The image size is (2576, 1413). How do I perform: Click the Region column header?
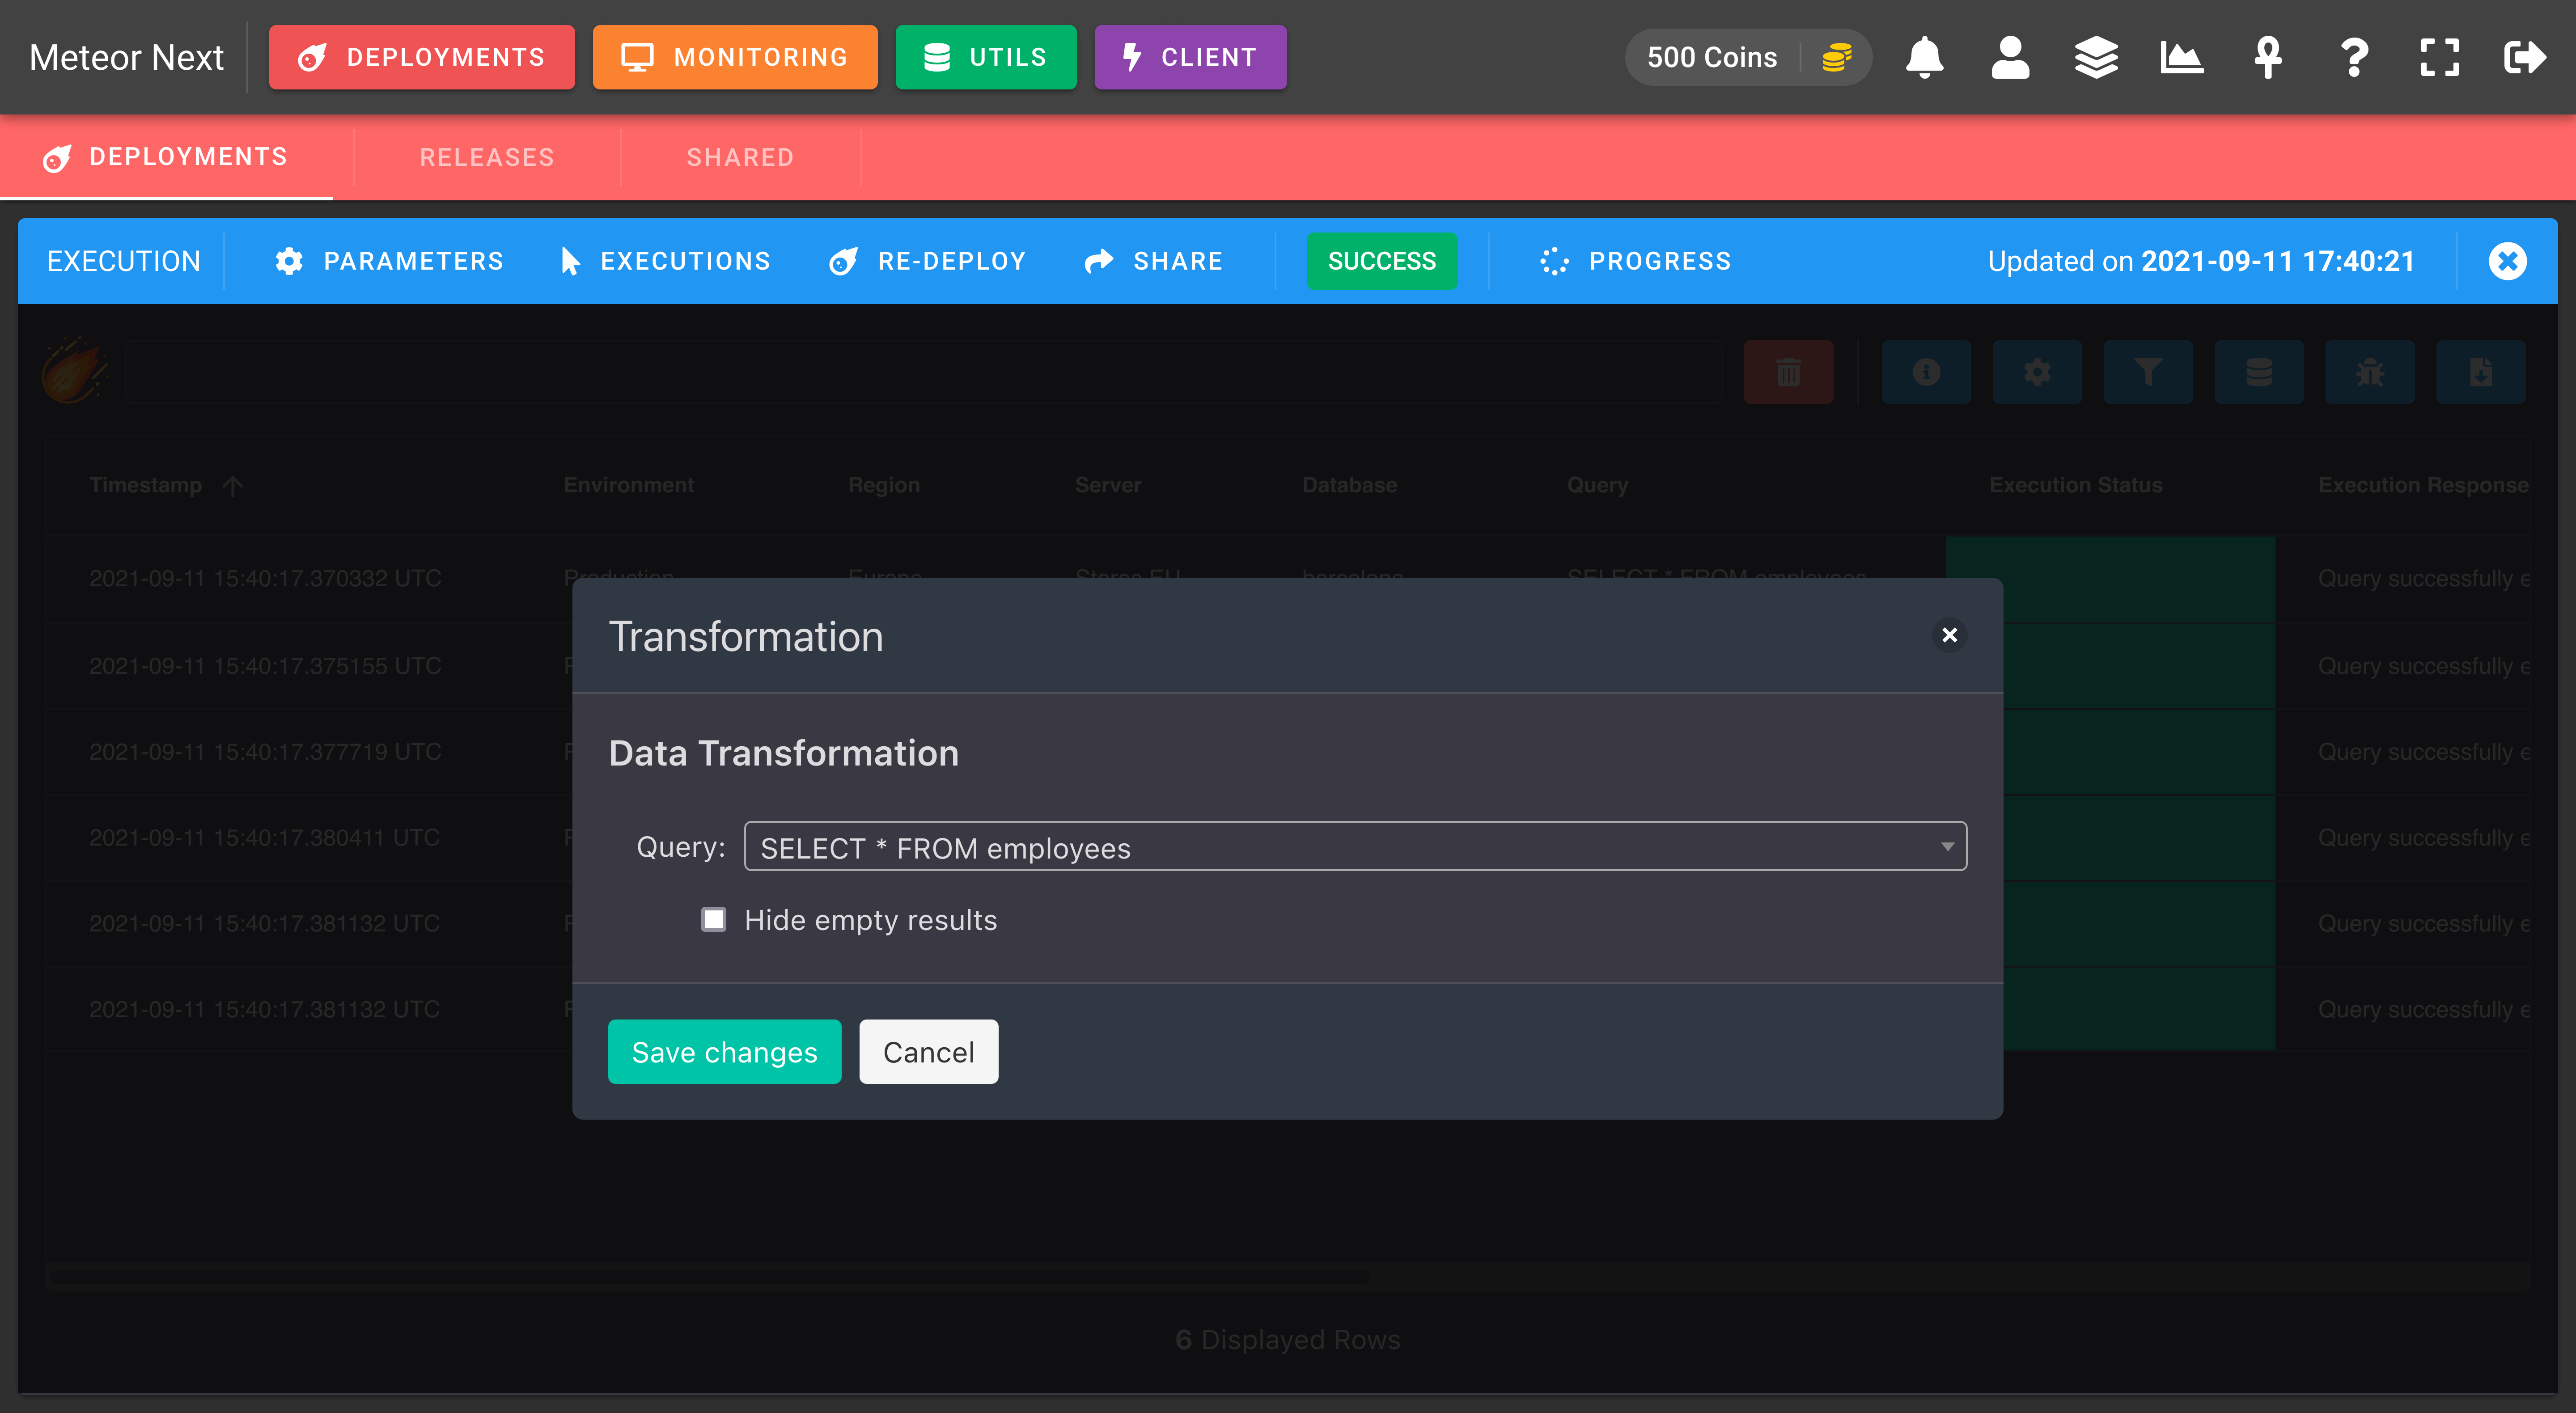tap(884, 485)
